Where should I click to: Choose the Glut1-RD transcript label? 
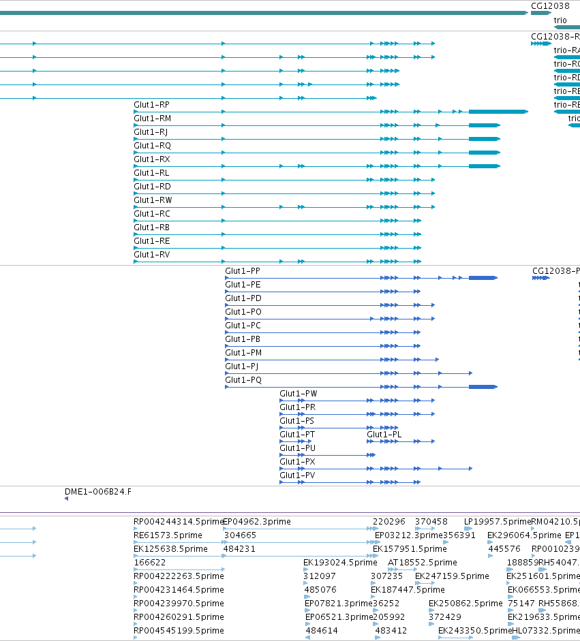(x=152, y=187)
